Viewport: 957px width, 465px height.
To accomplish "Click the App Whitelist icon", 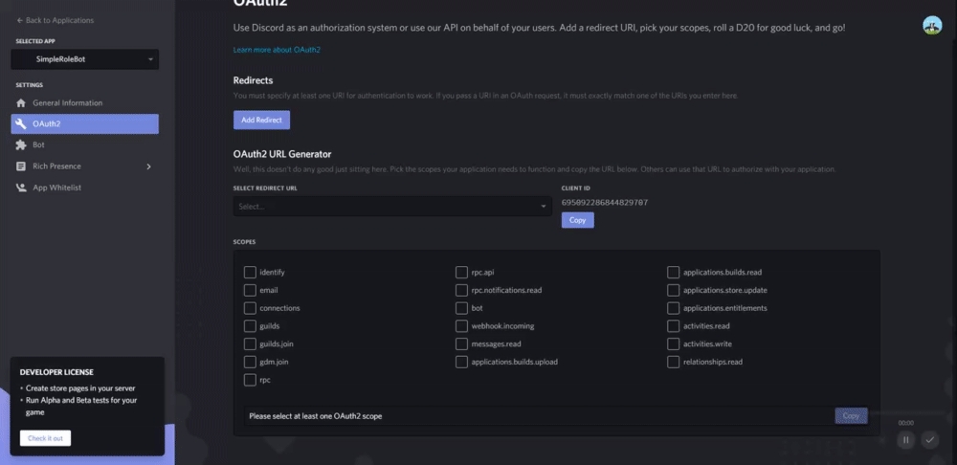I will pyautogui.click(x=21, y=188).
